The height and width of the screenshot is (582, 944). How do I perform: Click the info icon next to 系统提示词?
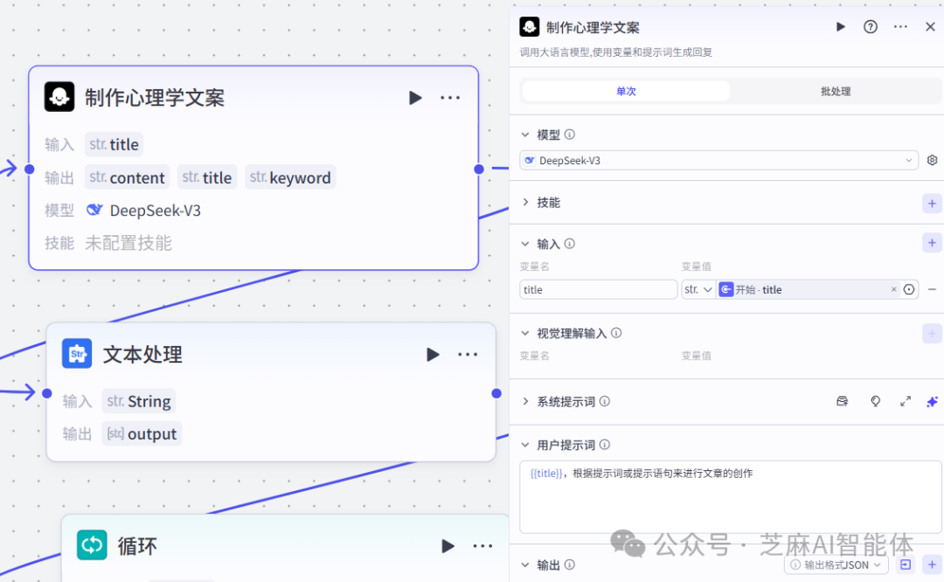(605, 401)
